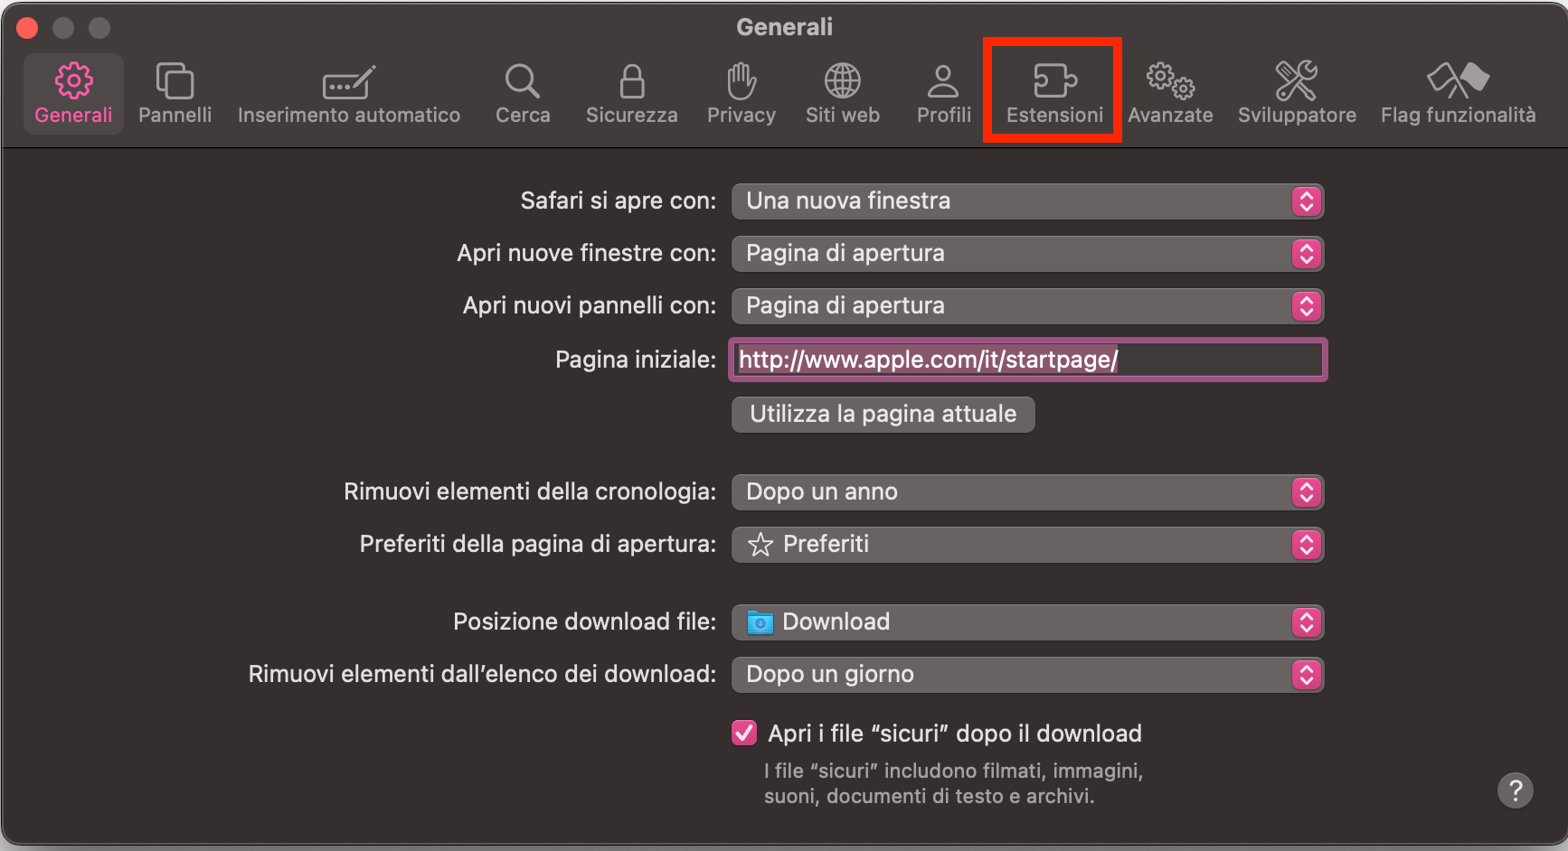Screen dimensions: 1568x851
Task: Switch to the Pannelli pane
Action: 175,93
